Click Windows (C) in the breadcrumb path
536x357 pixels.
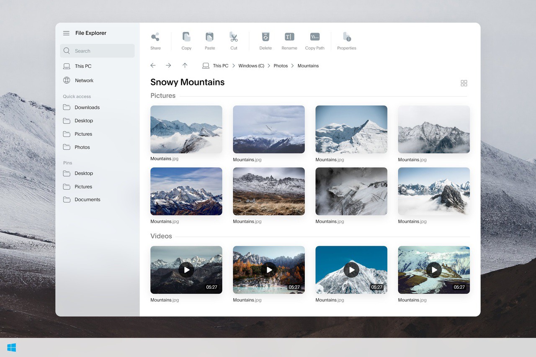click(251, 66)
